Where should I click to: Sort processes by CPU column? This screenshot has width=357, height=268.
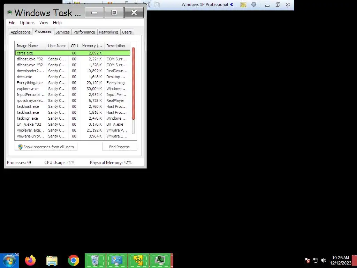pyautogui.click(x=74, y=46)
